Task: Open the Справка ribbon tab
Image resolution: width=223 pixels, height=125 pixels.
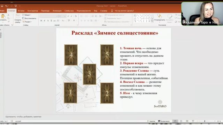Action: 103,11
